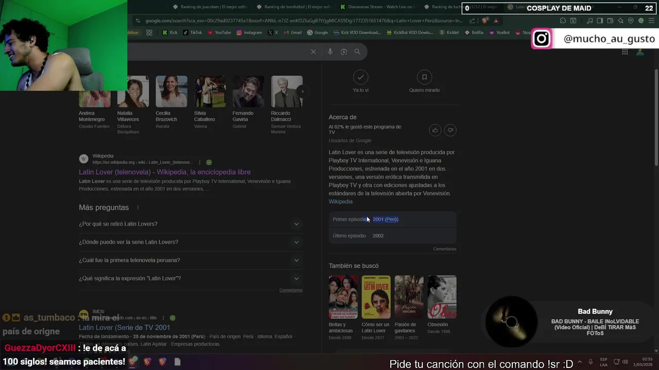Open Kicklet bookmark
The image size is (659, 370).
pos(449,32)
